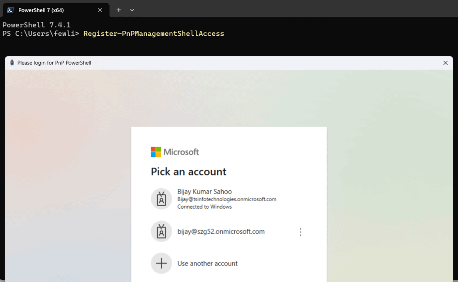Click the 'Connected to Windows' label
Image resolution: width=458 pixels, height=282 pixels.
point(204,206)
